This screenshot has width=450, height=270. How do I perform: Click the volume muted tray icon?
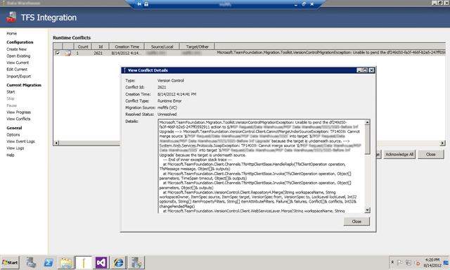tap(417, 263)
